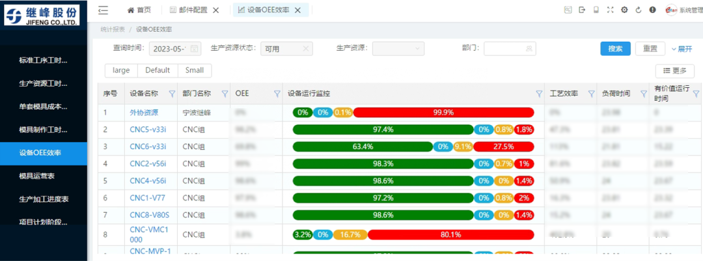The height and width of the screenshot is (261, 703).
Task: Focus the 查询时间 date input
Action: (175, 49)
